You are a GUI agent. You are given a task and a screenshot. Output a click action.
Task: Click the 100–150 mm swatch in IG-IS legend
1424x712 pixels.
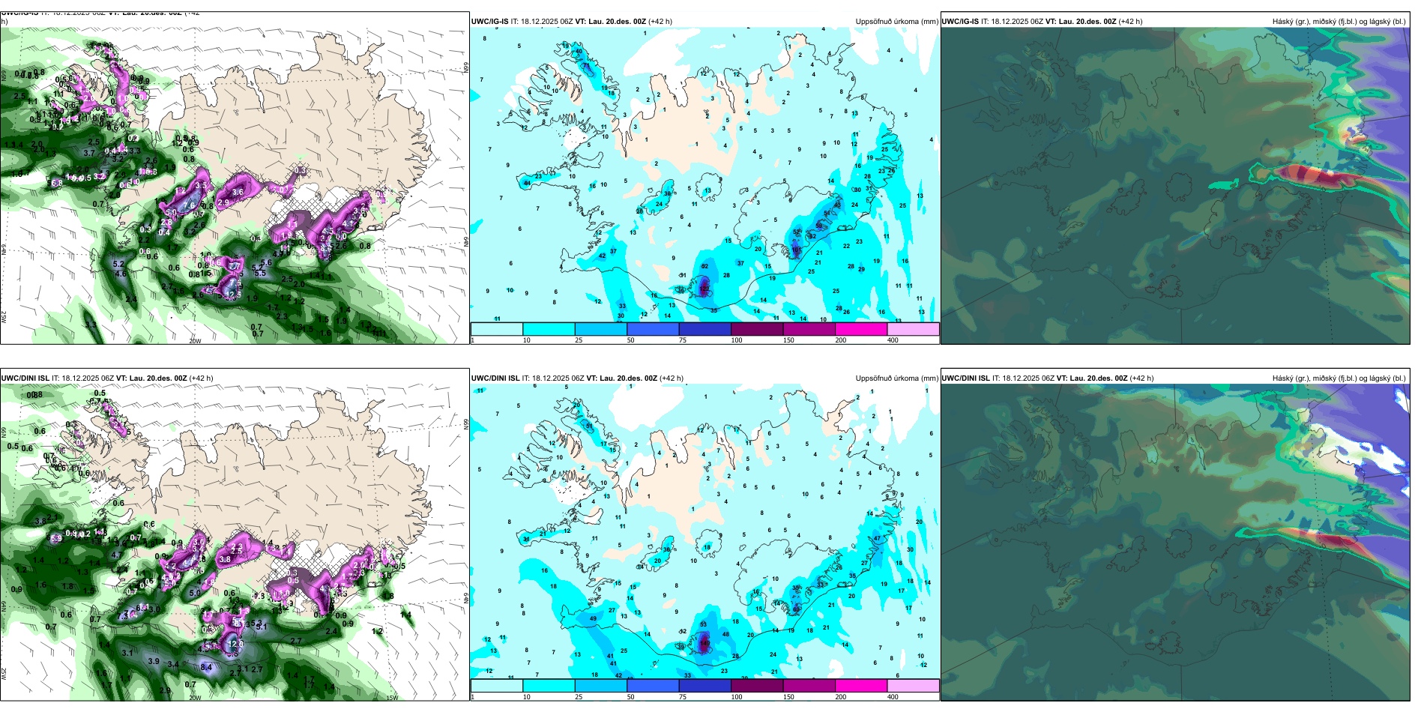pos(757,329)
